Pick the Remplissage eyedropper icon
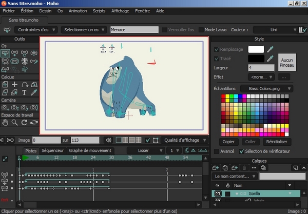The height and width of the screenshot is (214, 308). (271, 49)
